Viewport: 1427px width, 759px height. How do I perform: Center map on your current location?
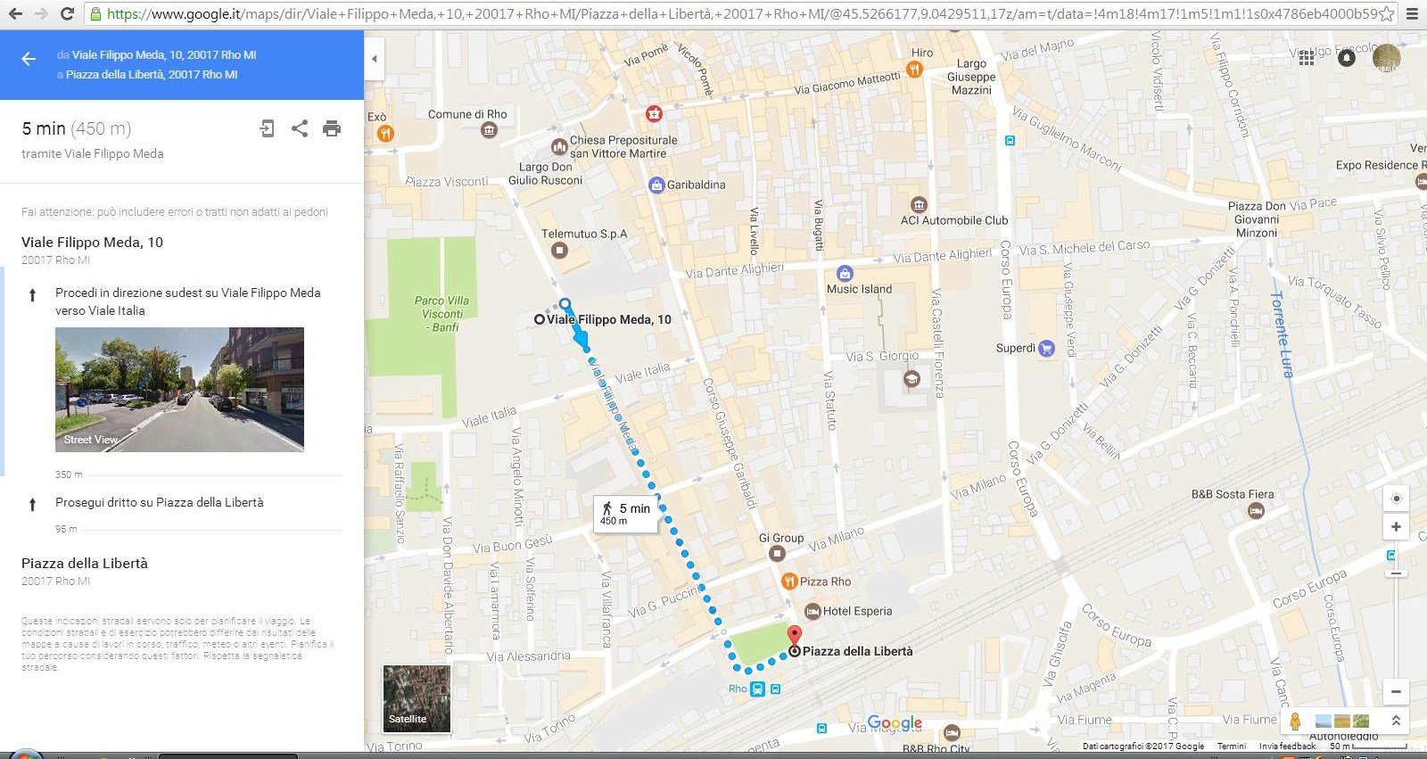(x=1396, y=499)
